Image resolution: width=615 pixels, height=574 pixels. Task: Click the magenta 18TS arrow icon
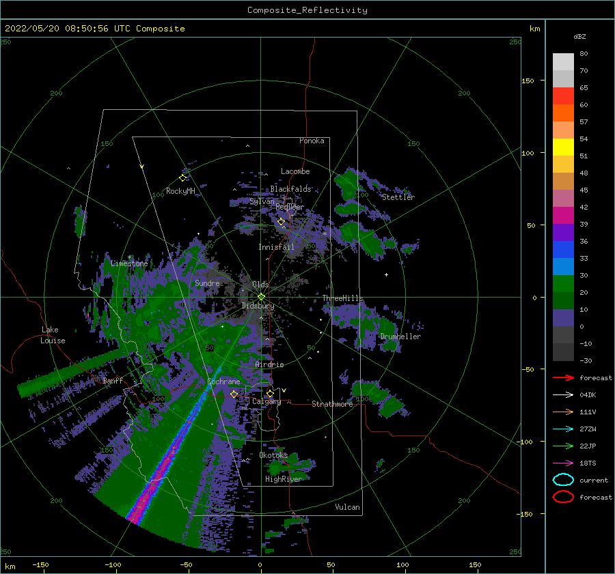click(x=563, y=463)
